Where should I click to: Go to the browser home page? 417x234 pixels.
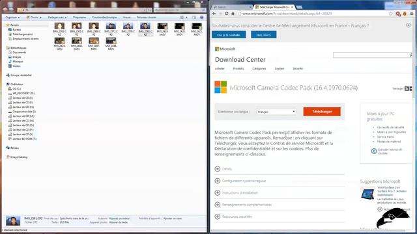point(233,14)
